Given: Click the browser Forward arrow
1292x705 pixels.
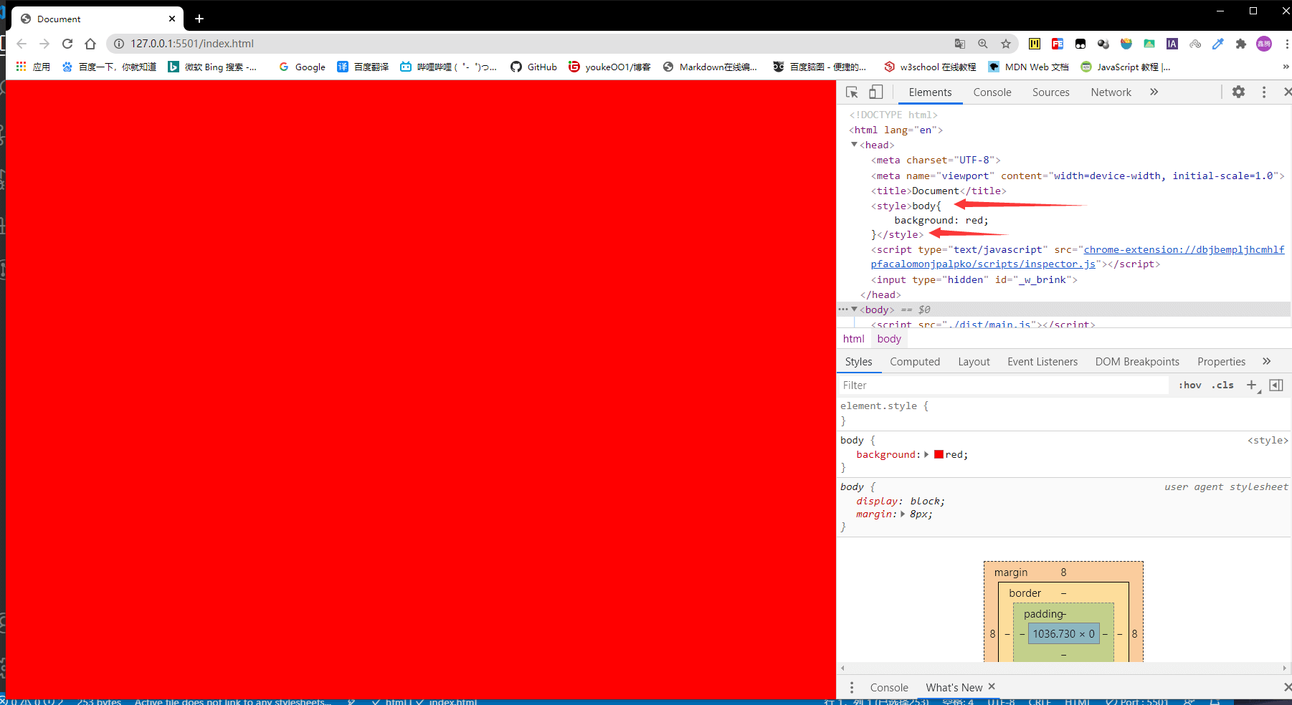Looking at the screenshot, I should point(44,44).
